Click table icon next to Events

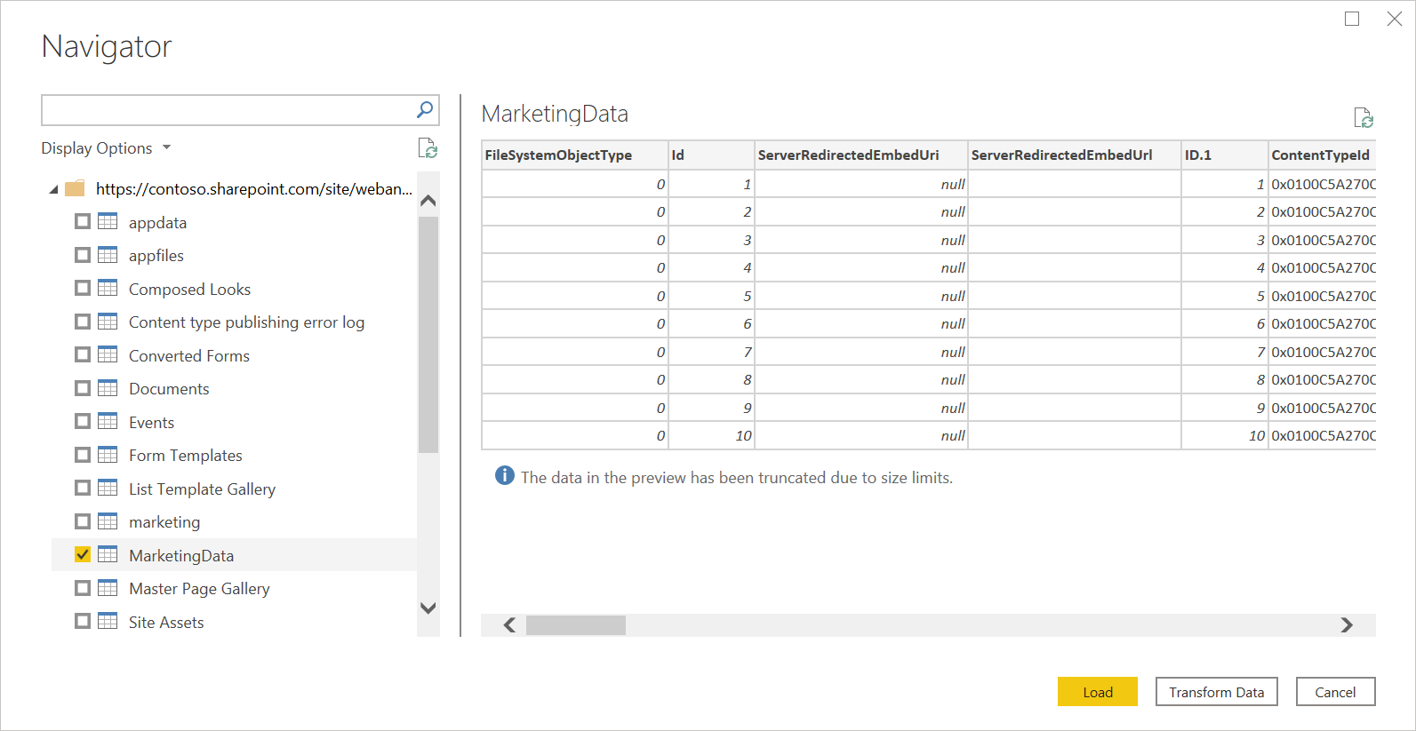(x=108, y=421)
